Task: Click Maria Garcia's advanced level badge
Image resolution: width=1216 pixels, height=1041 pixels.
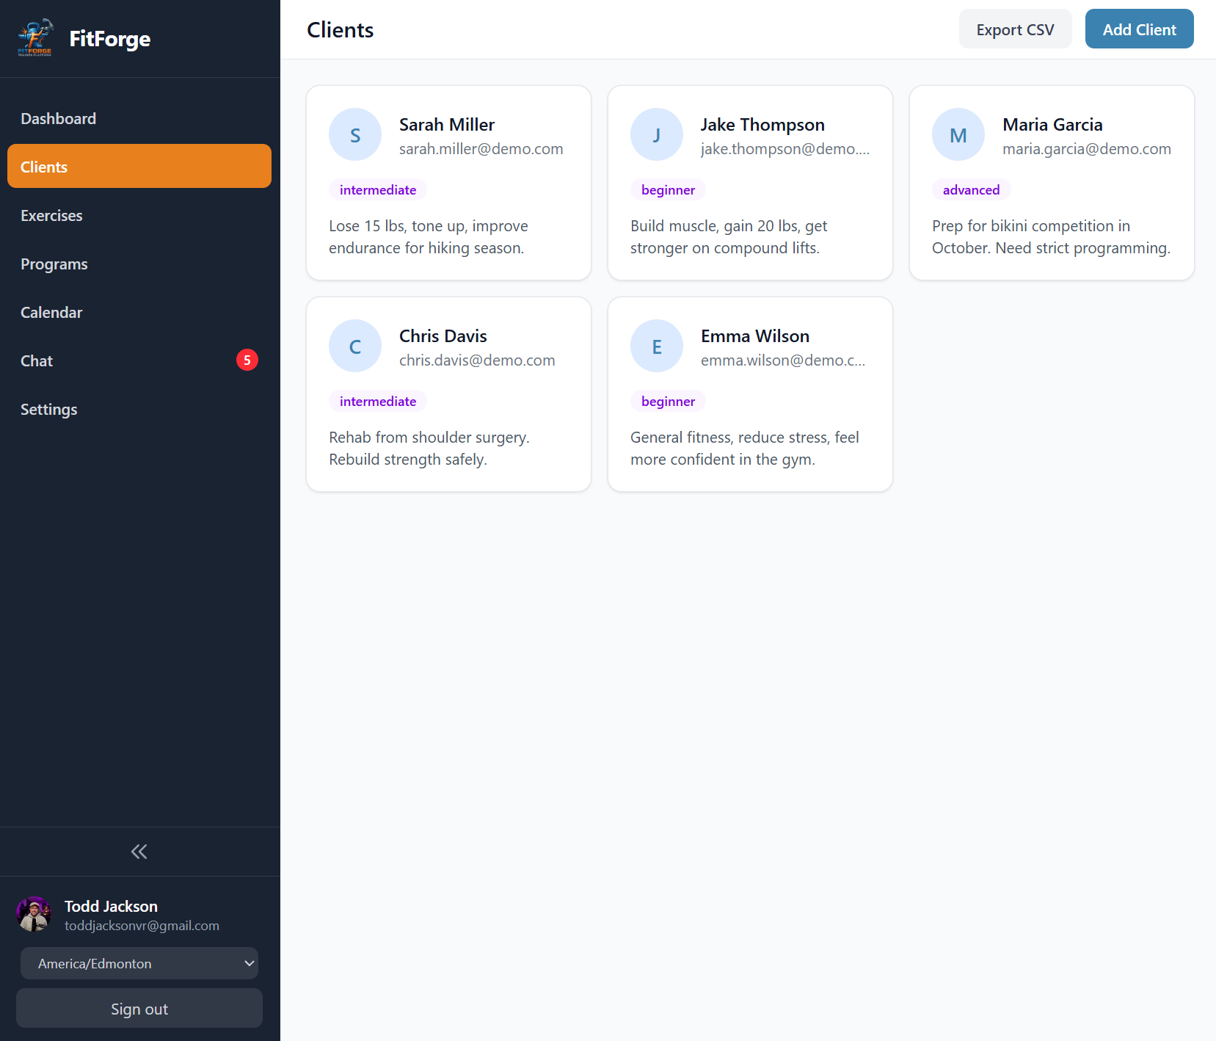Action: click(971, 189)
